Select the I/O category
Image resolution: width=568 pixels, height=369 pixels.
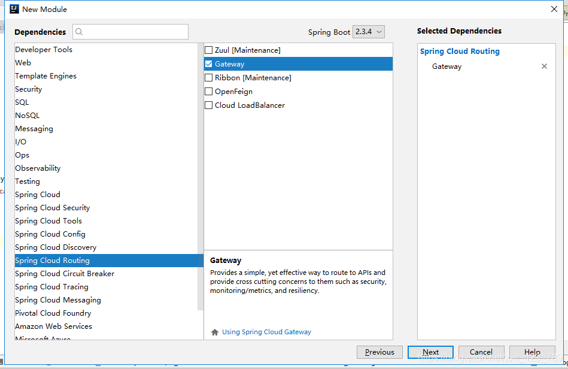point(107,142)
